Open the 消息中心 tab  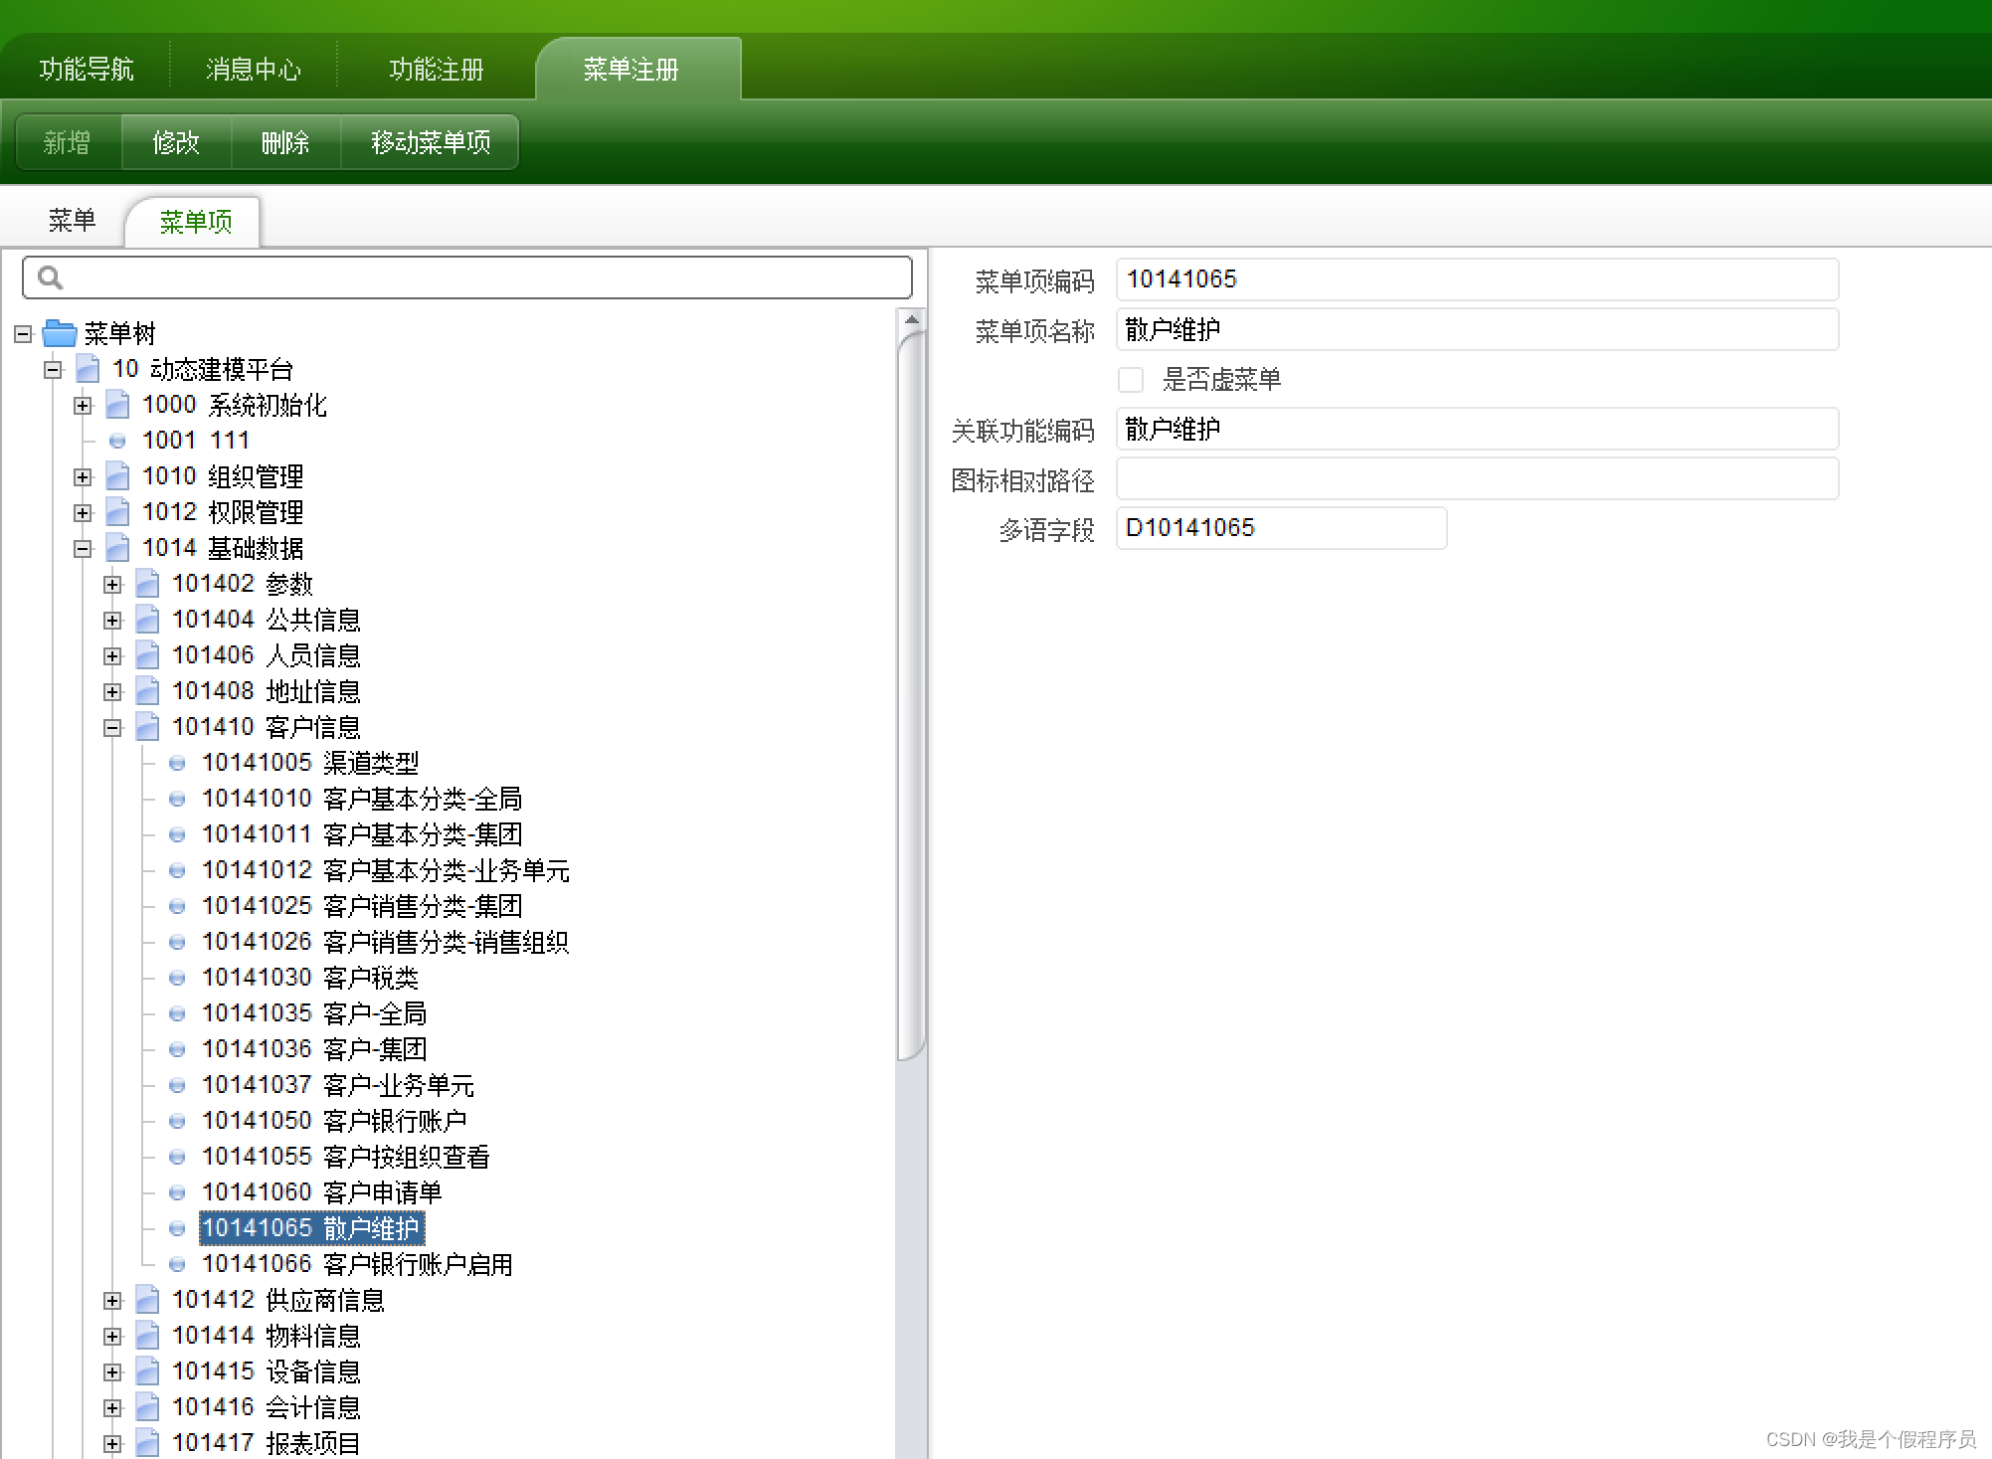[x=254, y=69]
